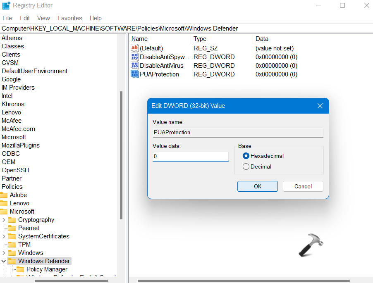Select the Classes key
The height and width of the screenshot is (283, 373).
coord(13,46)
